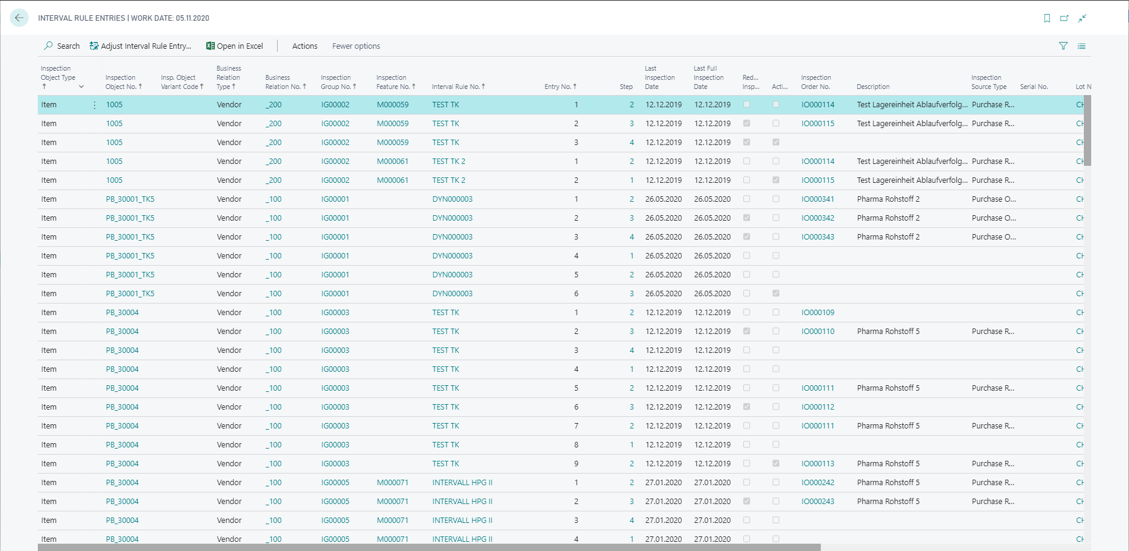Open the Actions menu
Image resolution: width=1129 pixels, height=551 pixels.
[305, 46]
